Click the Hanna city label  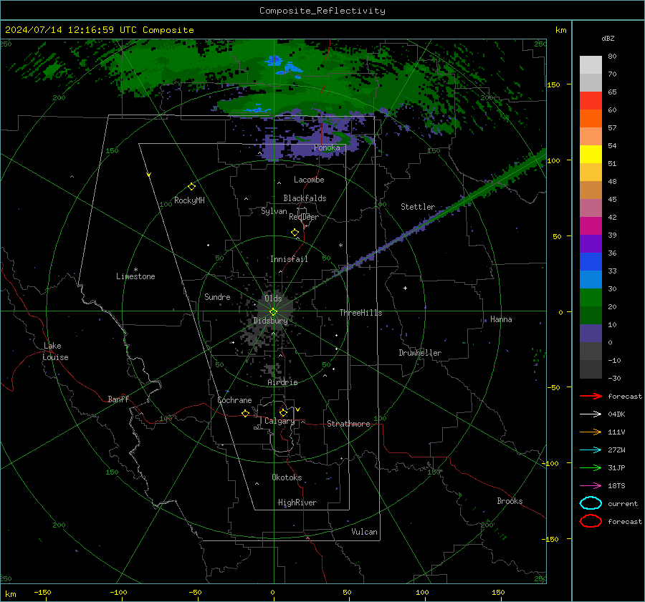[501, 319]
